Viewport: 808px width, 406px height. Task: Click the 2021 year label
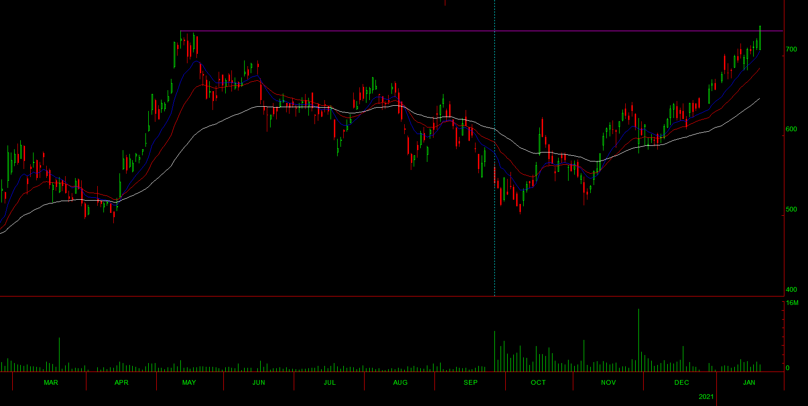tap(706, 397)
